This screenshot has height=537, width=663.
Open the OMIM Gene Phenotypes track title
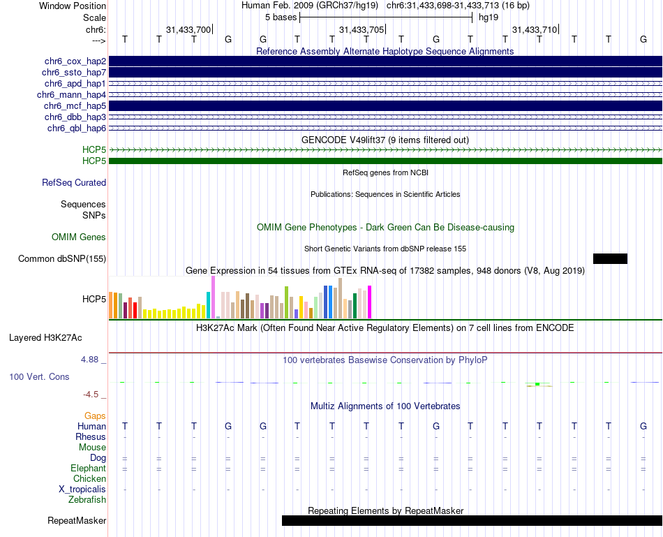click(385, 227)
